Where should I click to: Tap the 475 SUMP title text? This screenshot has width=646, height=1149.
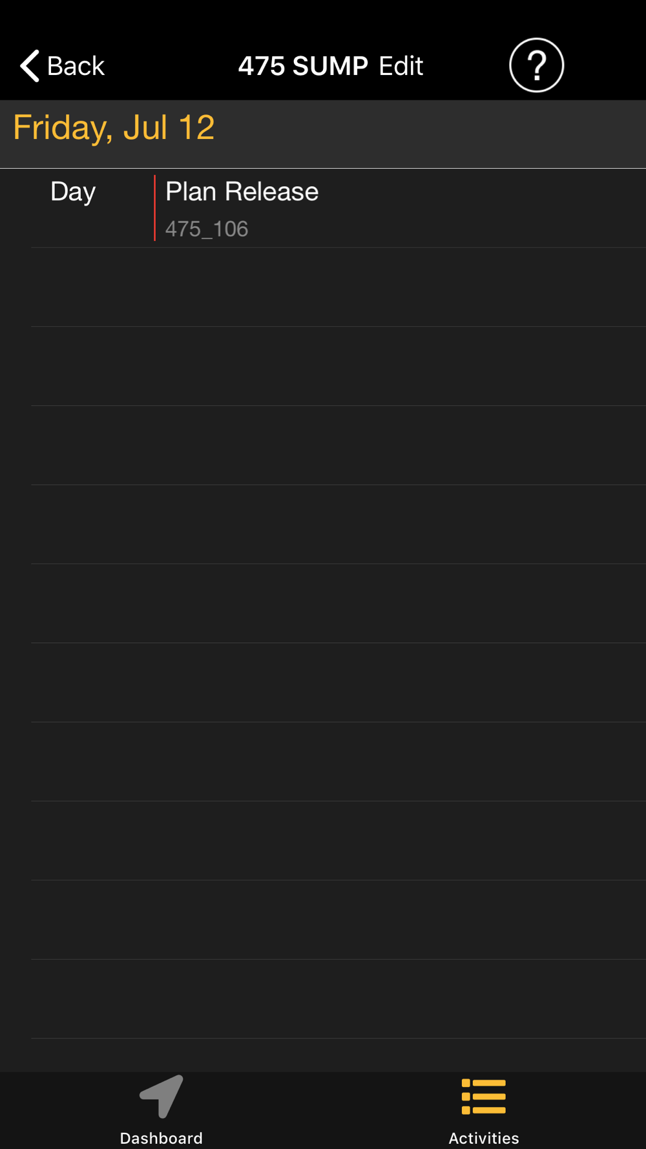[x=303, y=66]
